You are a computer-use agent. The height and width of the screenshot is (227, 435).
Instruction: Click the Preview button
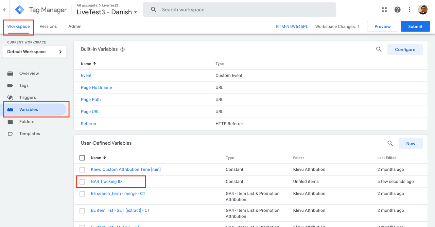pos(383,26)
